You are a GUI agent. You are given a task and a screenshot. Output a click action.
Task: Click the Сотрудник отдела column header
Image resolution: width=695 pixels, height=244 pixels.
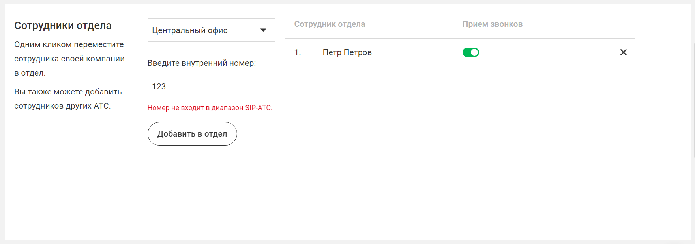tap(330, 24)
